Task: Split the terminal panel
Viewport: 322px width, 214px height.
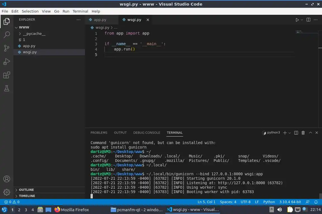Action: (x=296, y=133)
